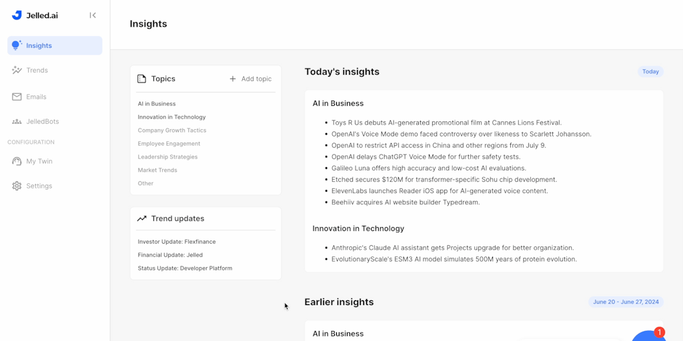Viewport: 683px width, 341px height.
Task: Open Investor Update: Flexfinance
Action: [177, 242]
